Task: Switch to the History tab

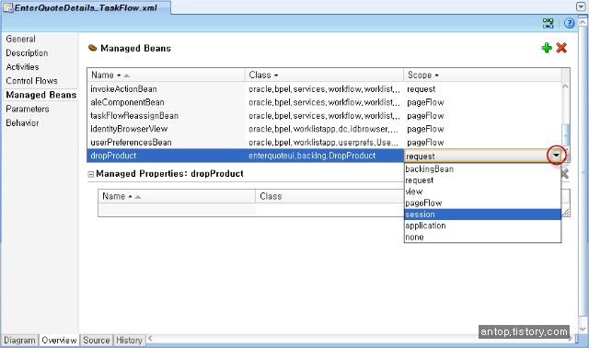Action: coord(129,340)
